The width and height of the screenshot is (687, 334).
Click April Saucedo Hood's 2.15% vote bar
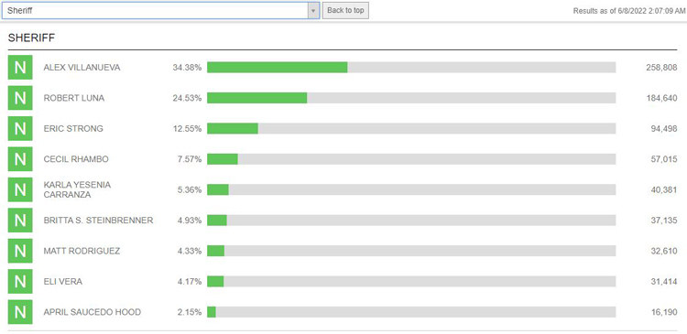pyautogui.click(x=411, y=312)
